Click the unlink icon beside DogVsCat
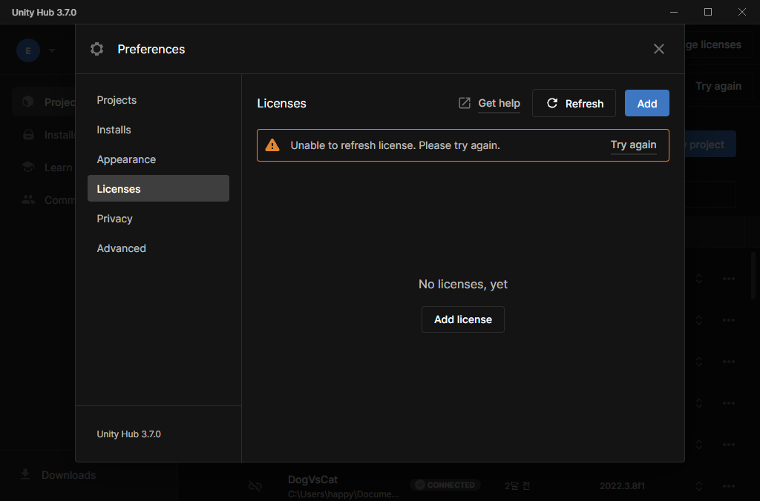Screen dimensions: 760x501 click(x=255, y=486)
